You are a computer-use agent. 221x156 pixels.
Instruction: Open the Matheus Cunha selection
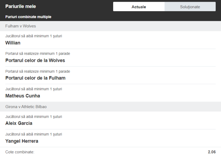click(23, 96)
